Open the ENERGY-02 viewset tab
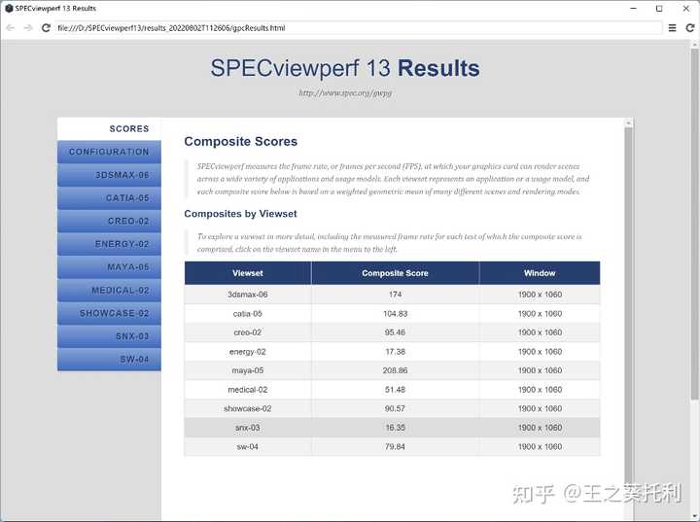This screenshot has height=522, width=700. coord(109,244)
